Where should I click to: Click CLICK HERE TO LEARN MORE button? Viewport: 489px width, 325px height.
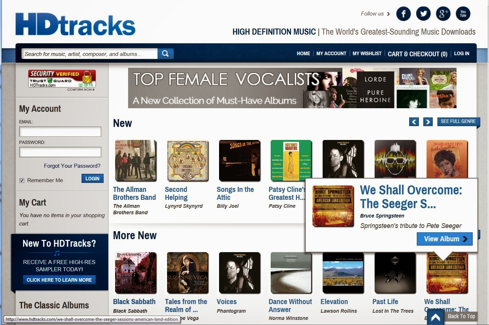(x=59, y=280)
